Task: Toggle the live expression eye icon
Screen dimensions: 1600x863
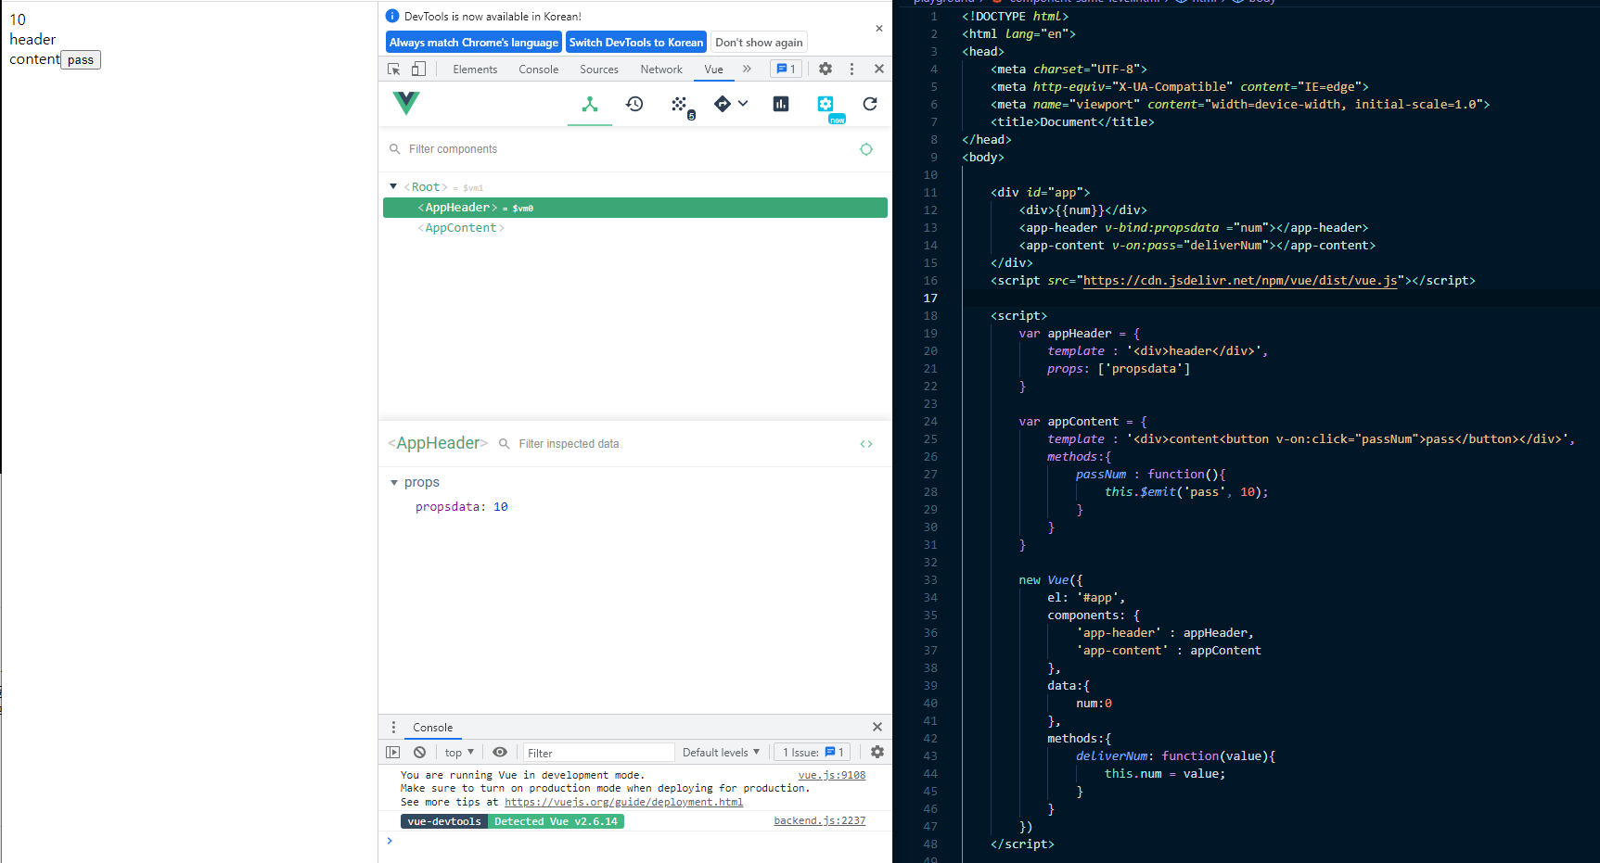Action: click(500, 753)
